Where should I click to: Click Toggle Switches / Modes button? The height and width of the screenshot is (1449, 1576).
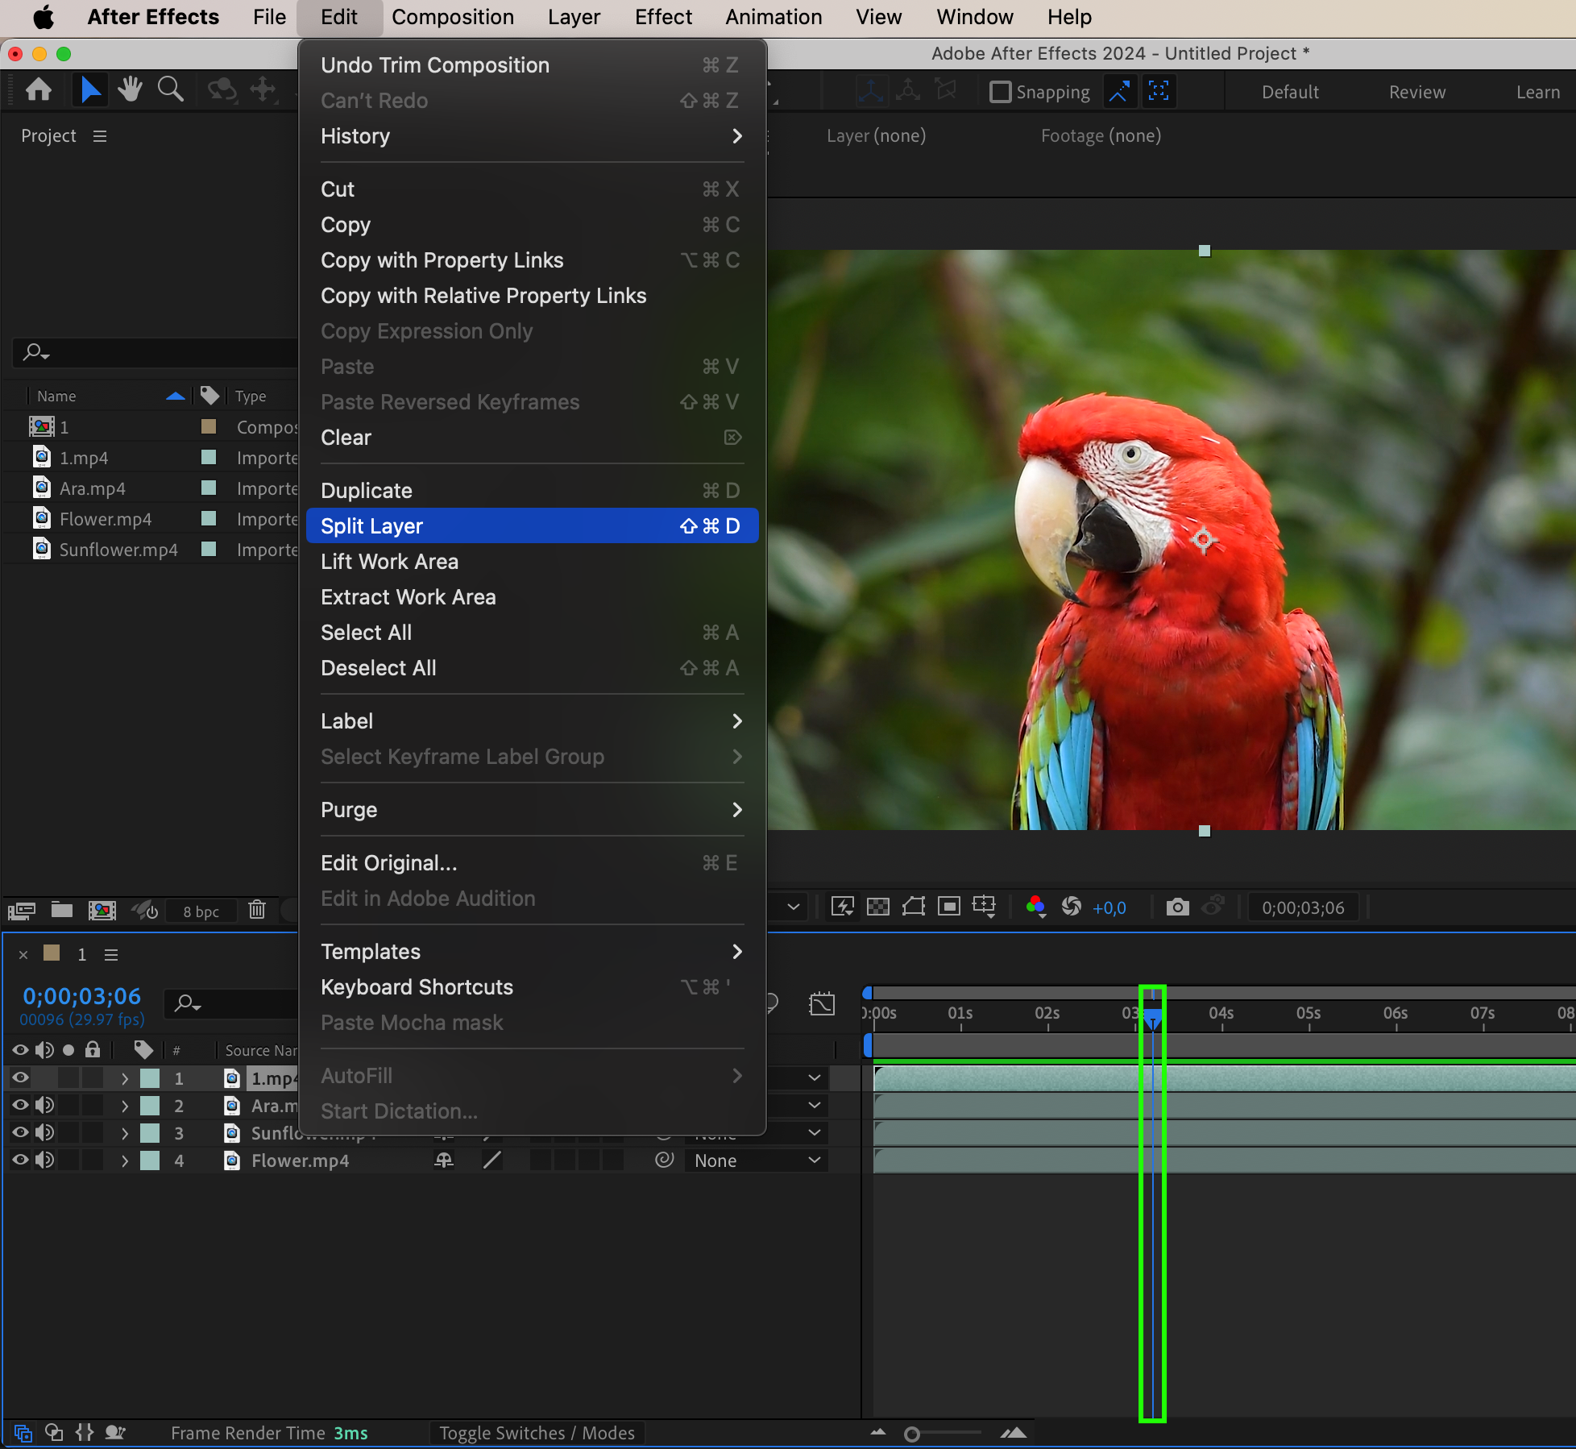pyautogui.click(x=537, y=1433)
